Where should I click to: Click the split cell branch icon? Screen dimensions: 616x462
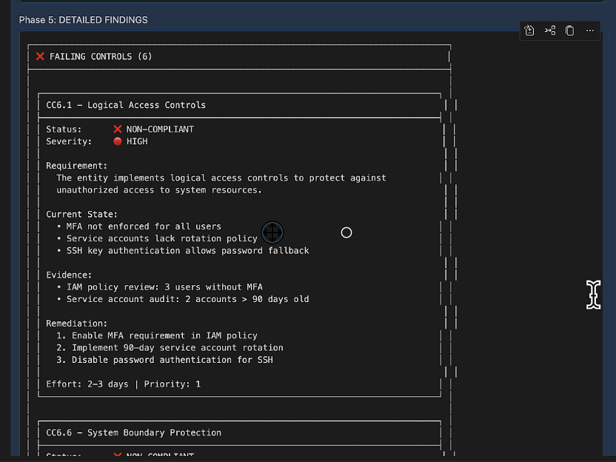coord(550,30)
